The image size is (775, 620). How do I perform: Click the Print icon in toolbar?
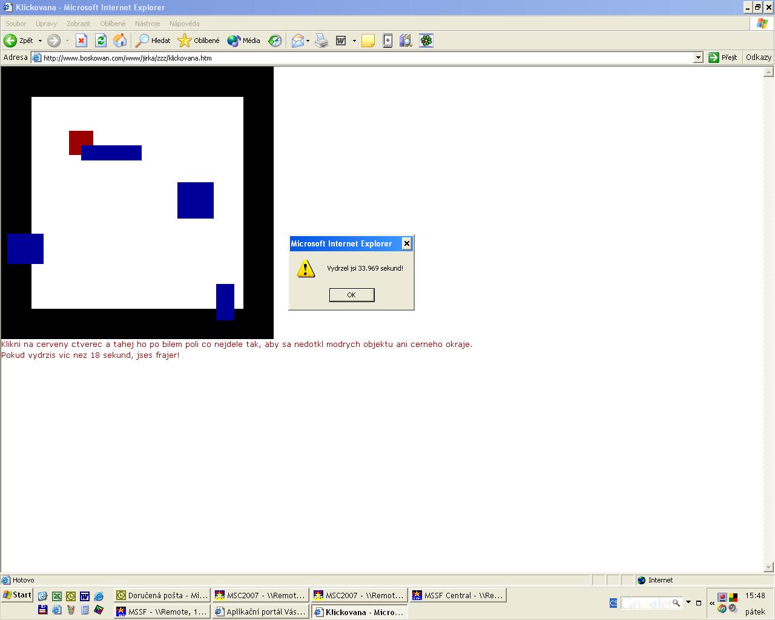tap(322, 41)
